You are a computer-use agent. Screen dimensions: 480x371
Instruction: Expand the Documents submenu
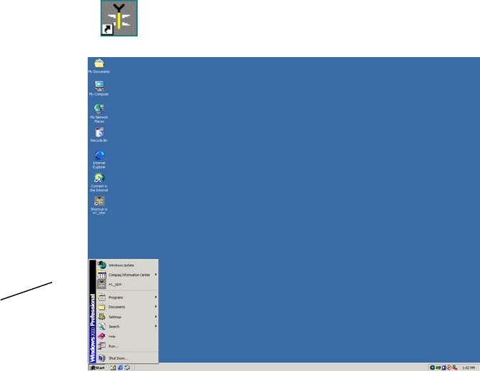point(128,307)
